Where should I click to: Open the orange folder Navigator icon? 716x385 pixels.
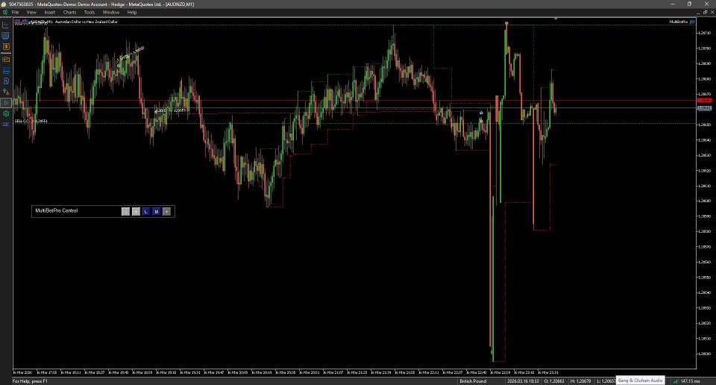pyautogui.click(x=6, y=59)
